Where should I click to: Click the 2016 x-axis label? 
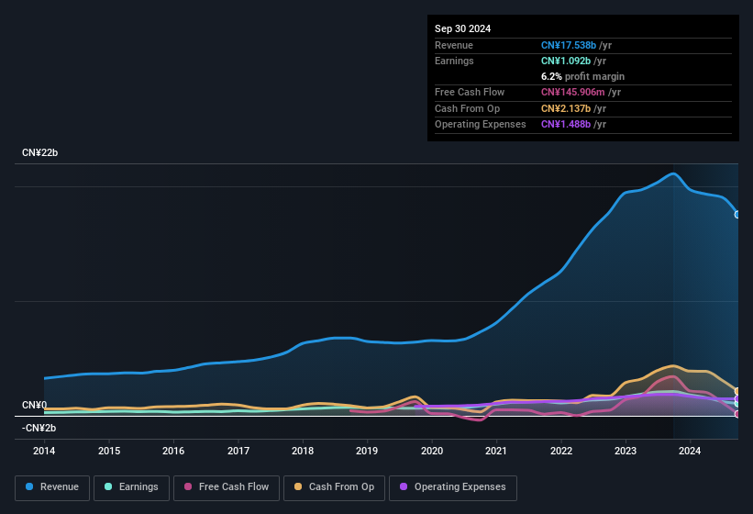point(173,451)
